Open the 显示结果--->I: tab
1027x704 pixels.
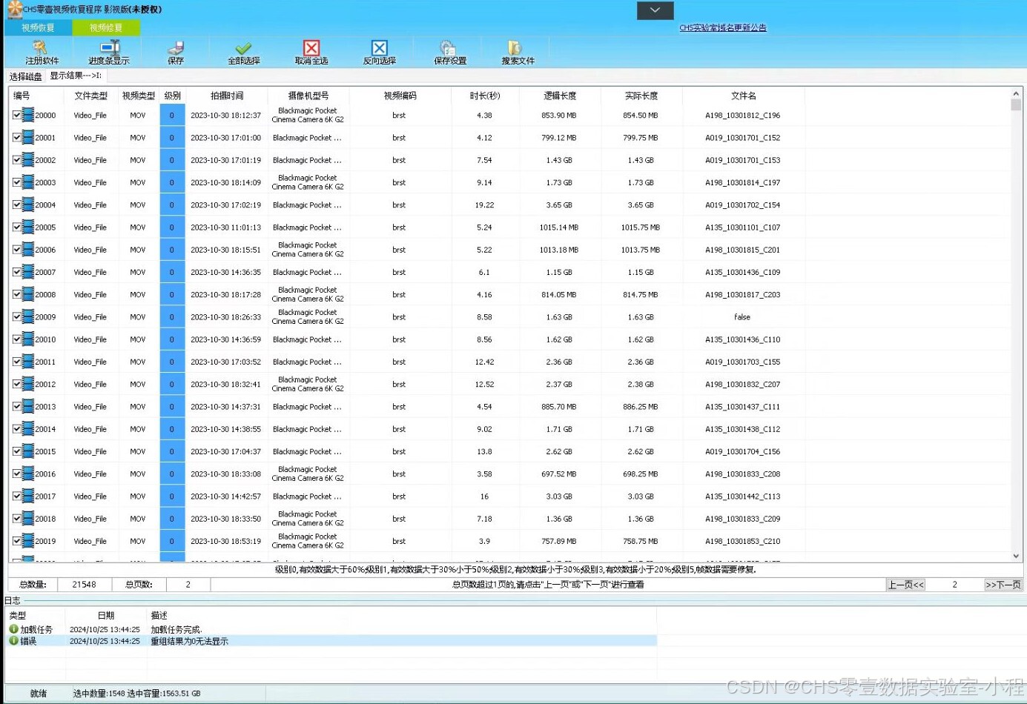click(76, 76)
